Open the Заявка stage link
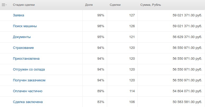Image resolution: width=205 pixels, height=107 pixels. pyautogui.click(x=18, y=15)
